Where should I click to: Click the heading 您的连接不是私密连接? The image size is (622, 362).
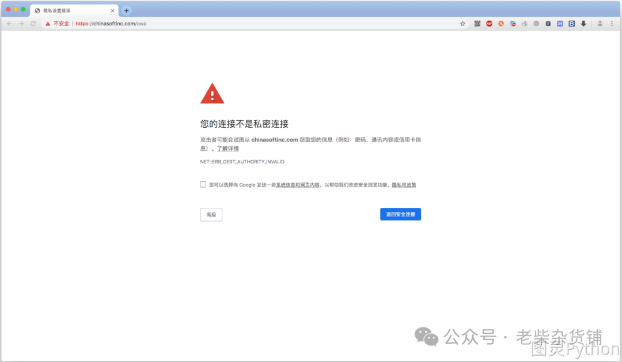point(244,124)
